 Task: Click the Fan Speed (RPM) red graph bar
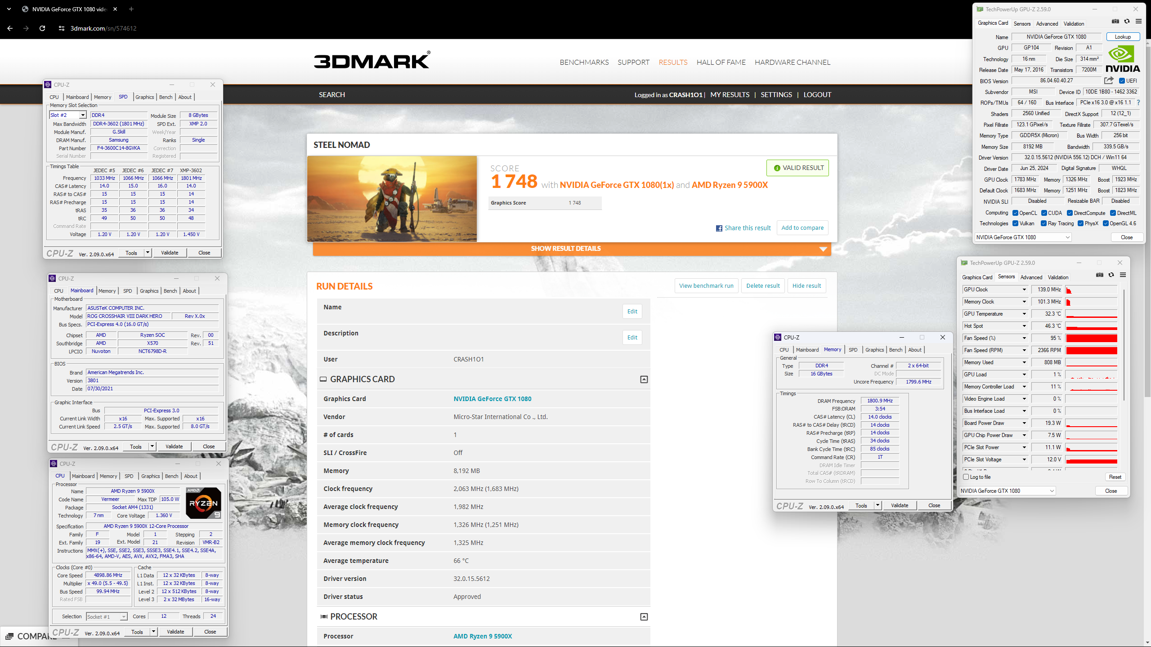(x=1091, y=350)
